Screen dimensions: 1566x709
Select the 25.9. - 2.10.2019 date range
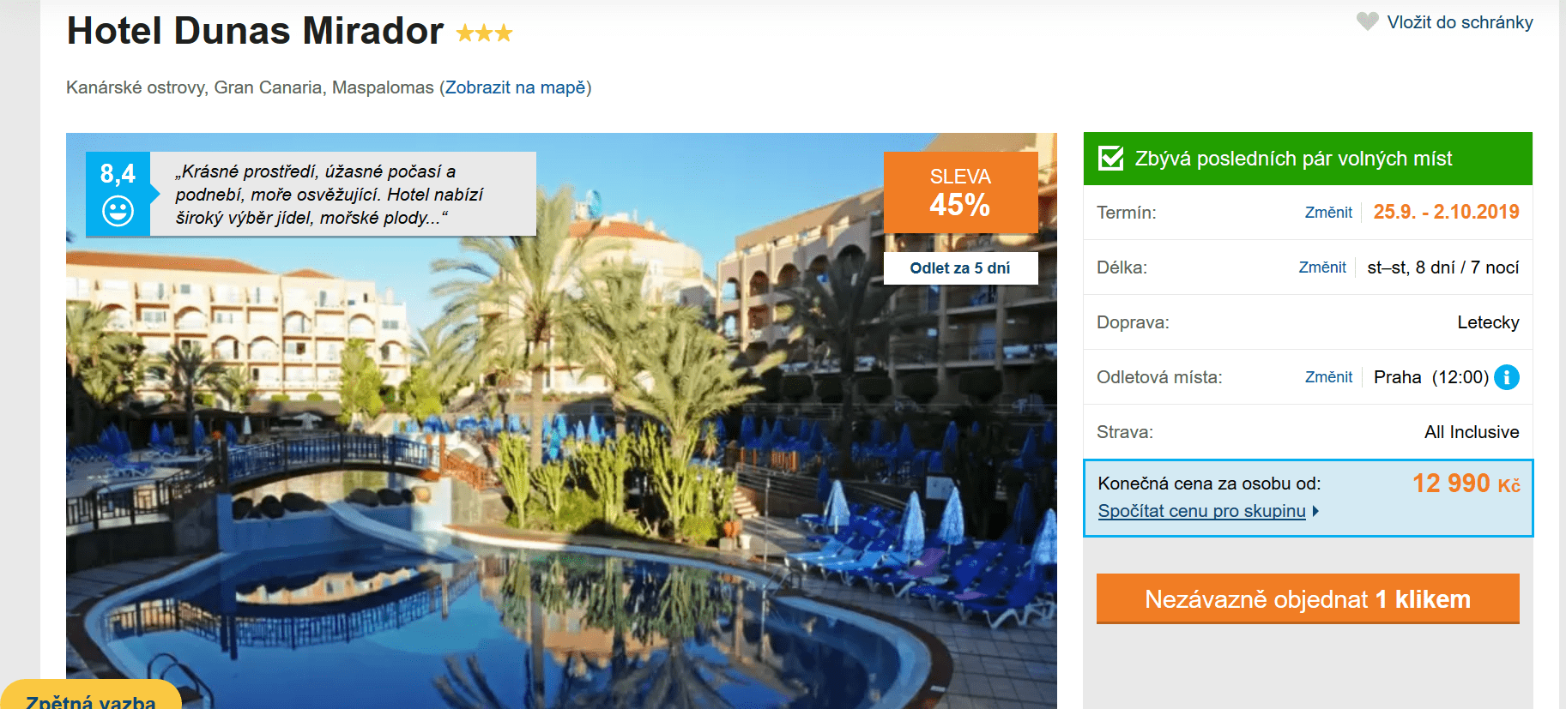[1446, 212]
